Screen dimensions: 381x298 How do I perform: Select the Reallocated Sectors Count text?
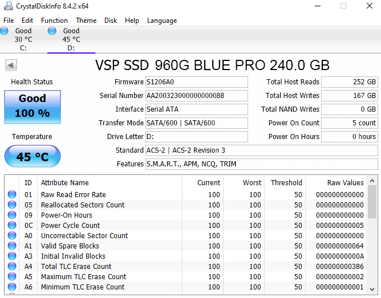(x=83, y=205)
